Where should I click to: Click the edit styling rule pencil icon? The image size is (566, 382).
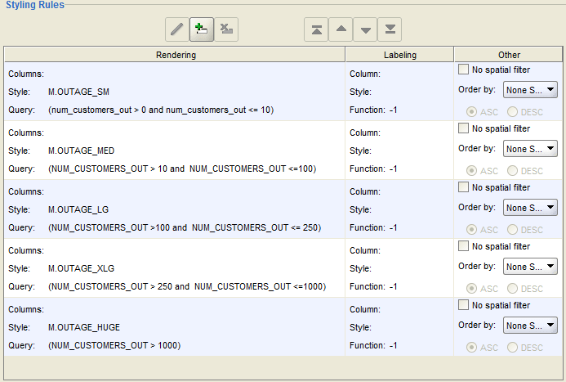click(177, 29)
